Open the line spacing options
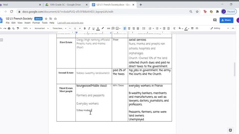 point(144,28)
